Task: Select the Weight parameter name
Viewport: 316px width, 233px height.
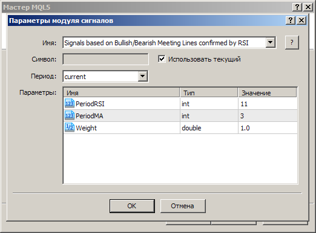Action: pos(86,128)
